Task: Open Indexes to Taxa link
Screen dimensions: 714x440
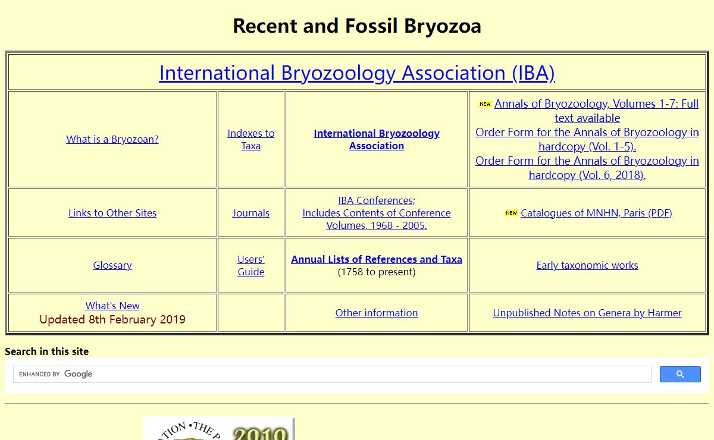Action: (251, 139)
